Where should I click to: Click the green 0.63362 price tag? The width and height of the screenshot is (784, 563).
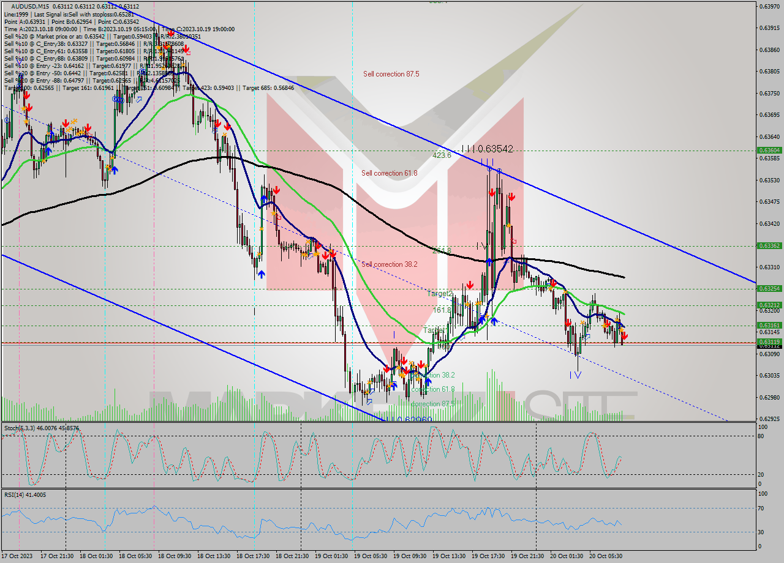tap(769, 245)
